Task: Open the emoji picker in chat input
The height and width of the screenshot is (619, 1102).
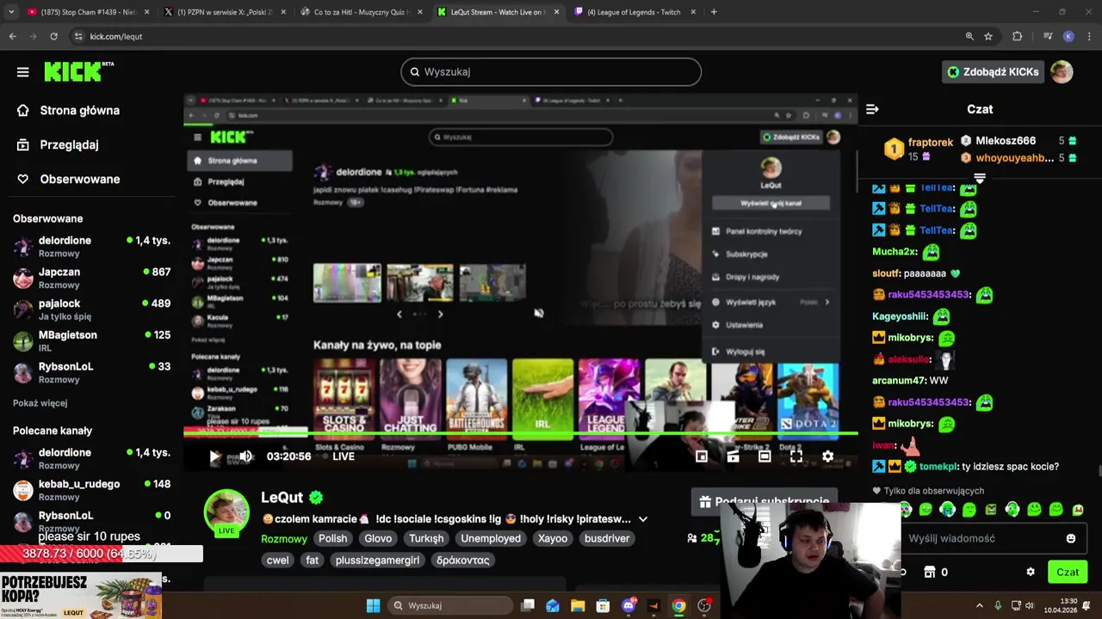Action: pos(1070,538)
